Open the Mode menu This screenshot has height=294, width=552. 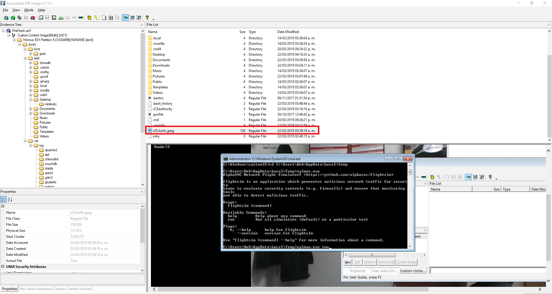point(29,10)
